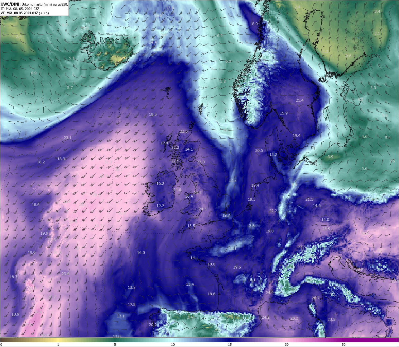Click the 24.6 value in the Irish Sea

[177, 190]
